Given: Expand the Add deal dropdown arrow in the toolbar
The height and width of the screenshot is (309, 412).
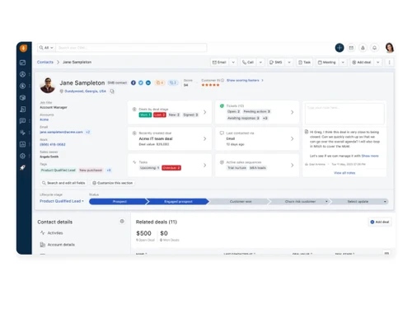Looking at the screenshot, I should pyautogui.click(x=378, y=63).
